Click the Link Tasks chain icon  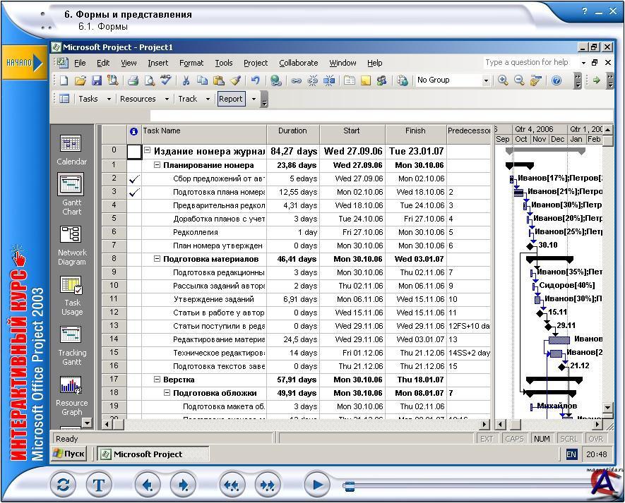296,80
